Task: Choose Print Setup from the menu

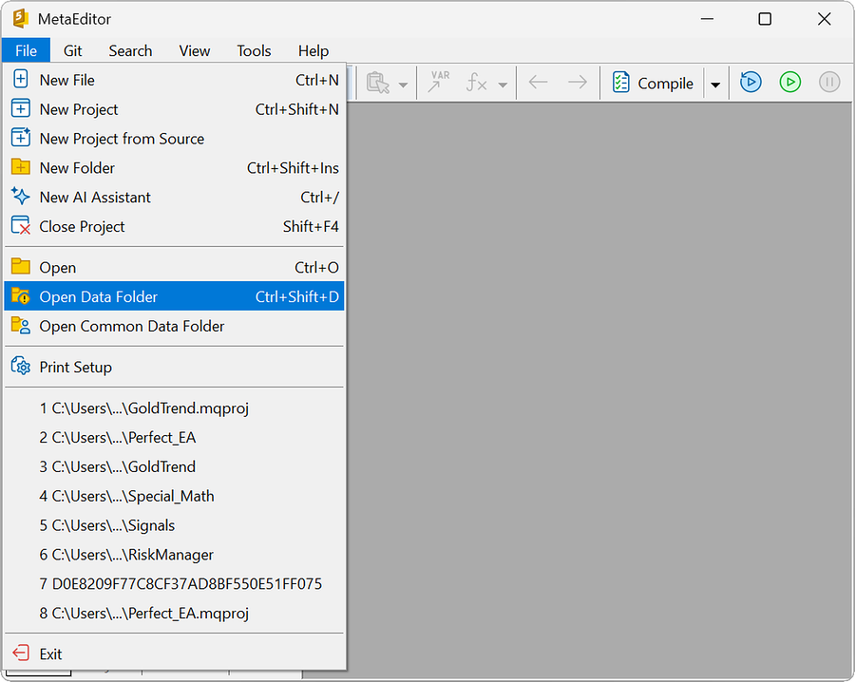Action: click(x=175, y=367)
